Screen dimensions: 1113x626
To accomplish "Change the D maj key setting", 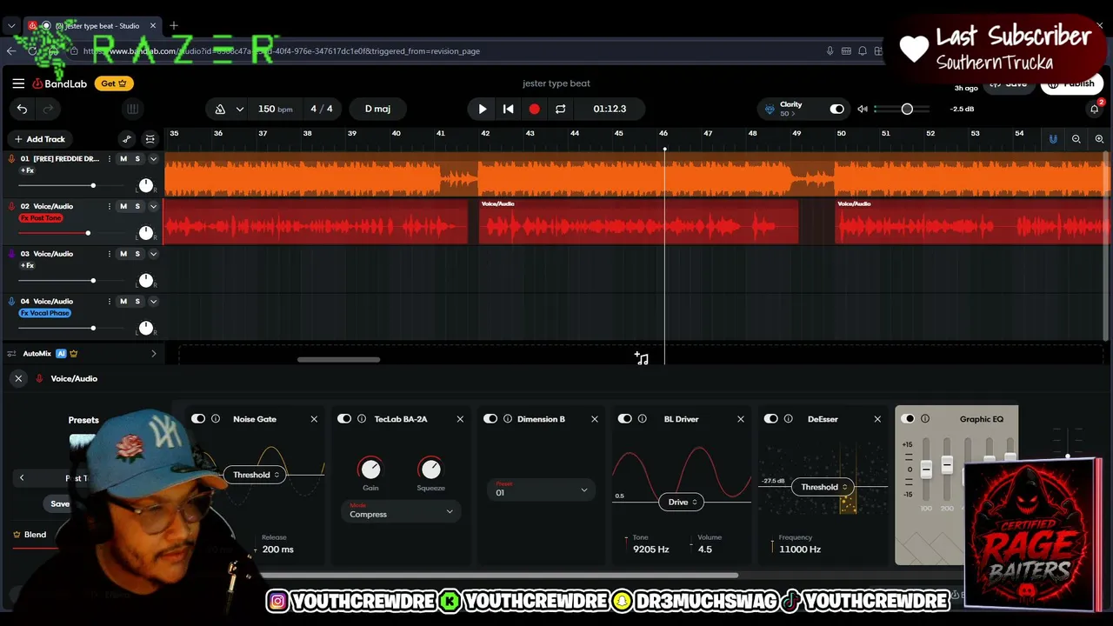I will tap(377, 109).
